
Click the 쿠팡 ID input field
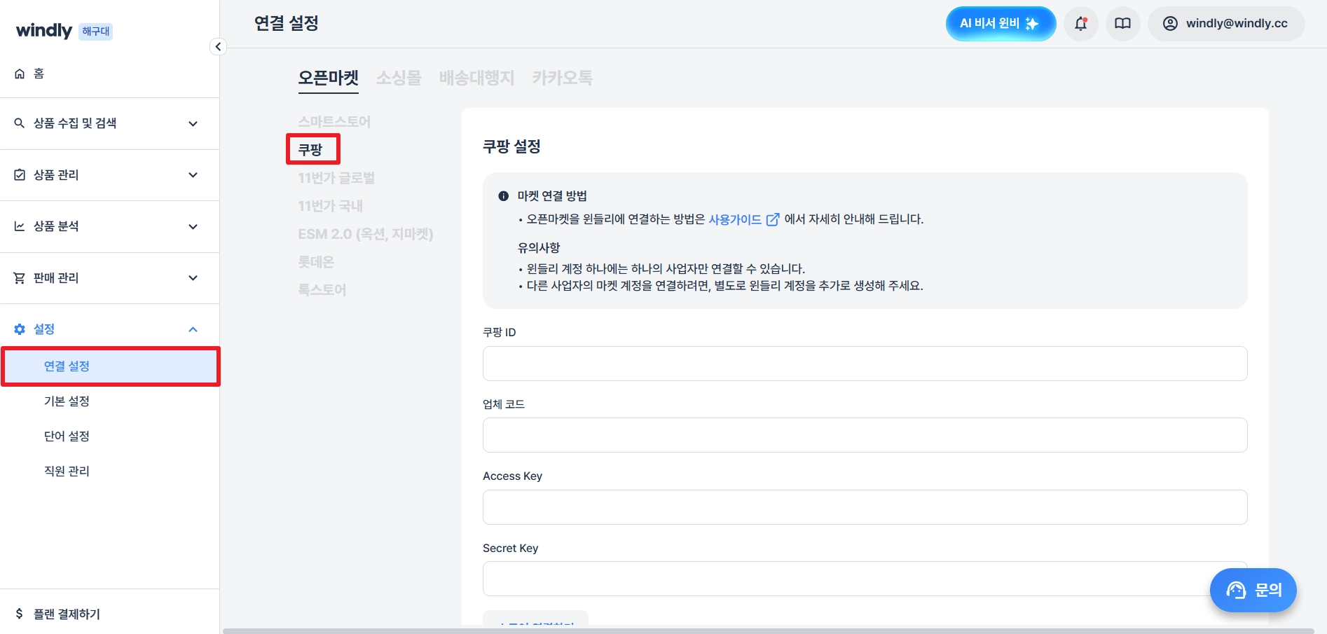tap(865, 364)
